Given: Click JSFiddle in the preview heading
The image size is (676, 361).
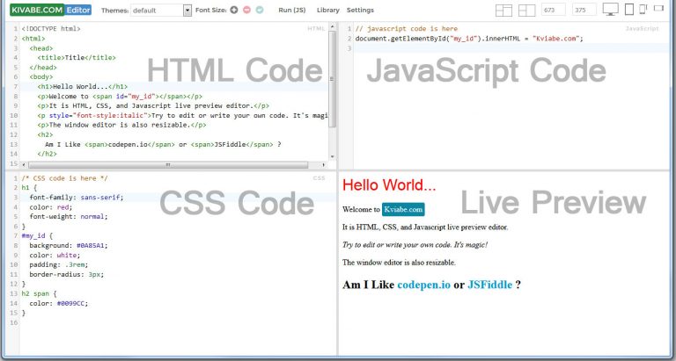Looking at the screenshot, I should pos(489,285).
